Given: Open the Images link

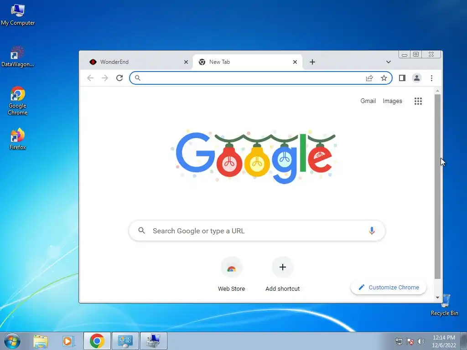Looking at the screenshot, I should point(392,101).
